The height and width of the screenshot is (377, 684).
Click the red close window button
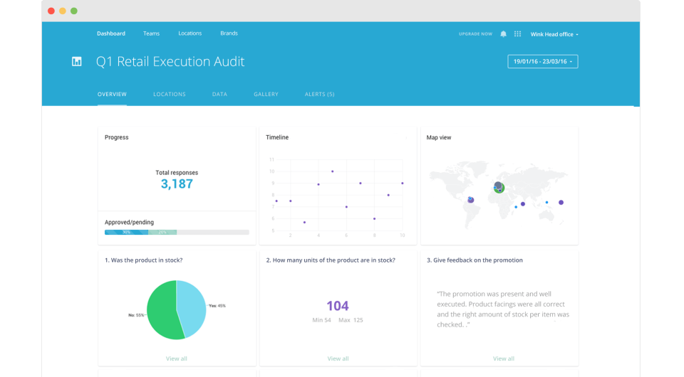[51, 11]
